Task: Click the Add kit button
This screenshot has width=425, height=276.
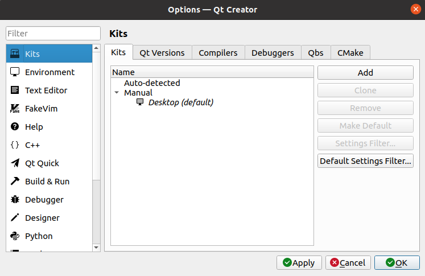Action: tap(365, 72)
